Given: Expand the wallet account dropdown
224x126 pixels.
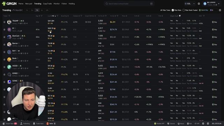Looking at the screenshot, I should point(219,4).
